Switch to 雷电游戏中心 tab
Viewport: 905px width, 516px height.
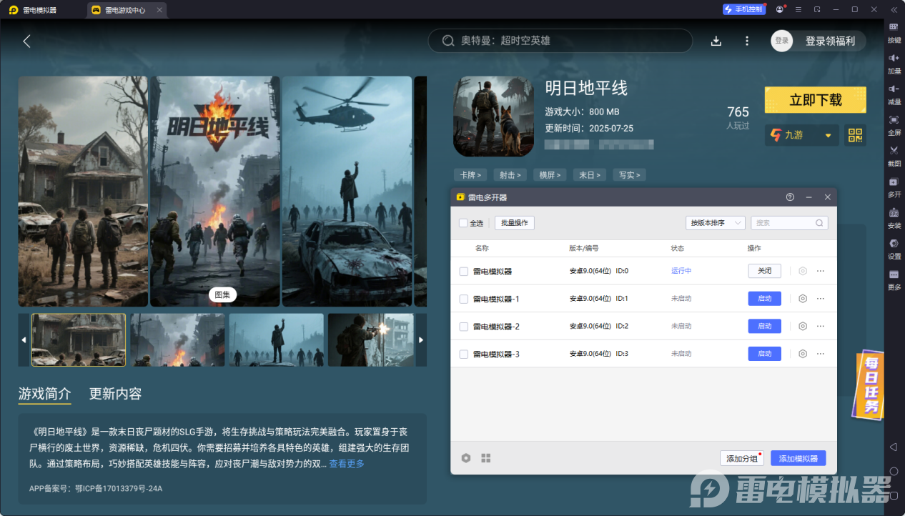pyautogui.click(x=128, y=10)
